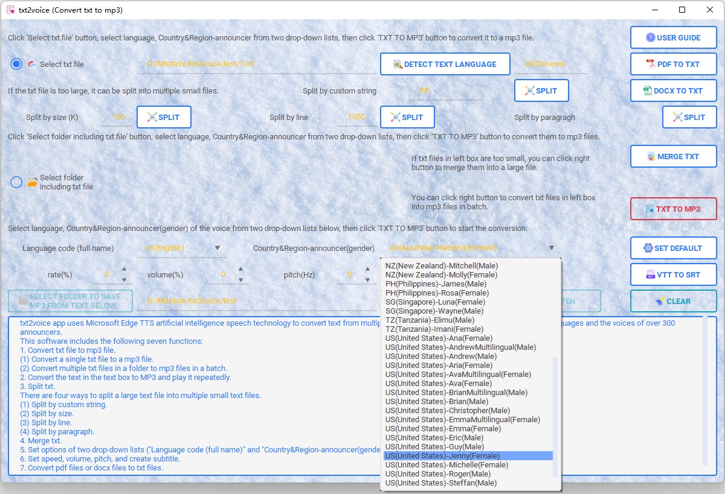Image resolution: width=725 pixels, height=494 pixels.
Task: Select the 'Select folder including txt file' radio button
Action: click(x=16, y=182)
